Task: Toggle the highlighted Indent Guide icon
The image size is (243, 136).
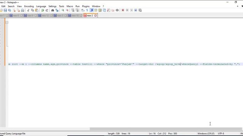Action: [x=92, y=10]
